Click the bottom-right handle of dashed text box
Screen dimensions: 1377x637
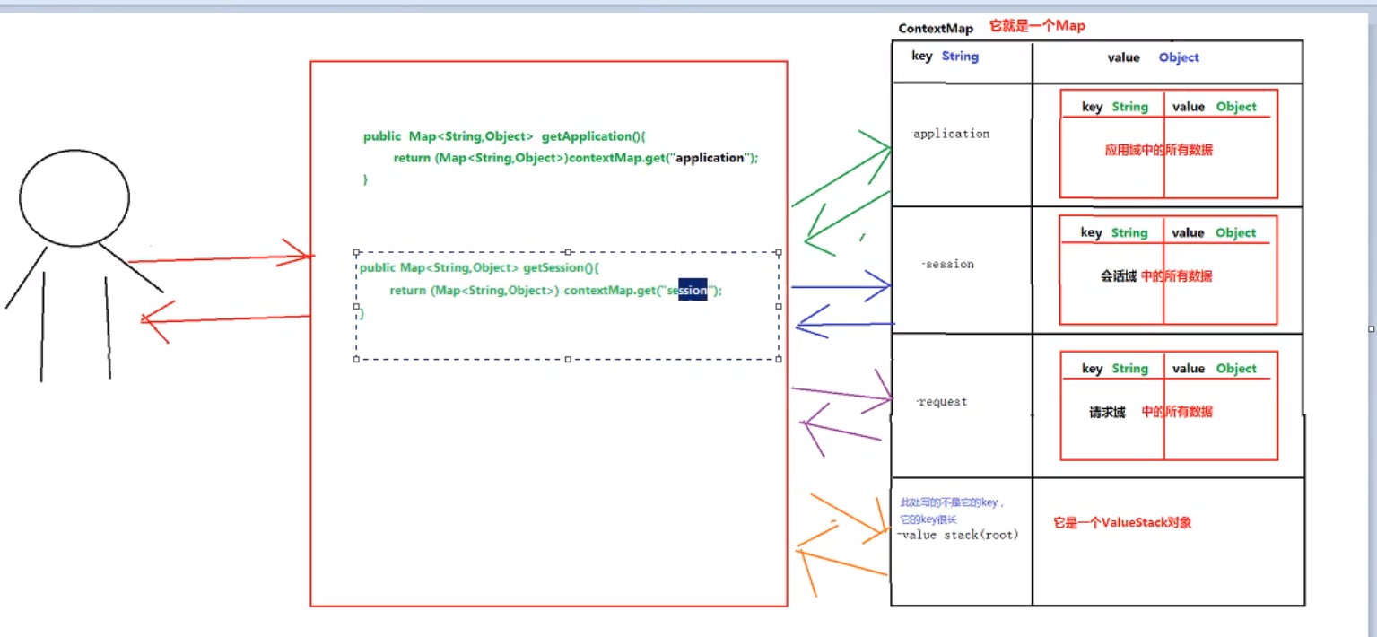pyautogui.click(x=778, y=359)
